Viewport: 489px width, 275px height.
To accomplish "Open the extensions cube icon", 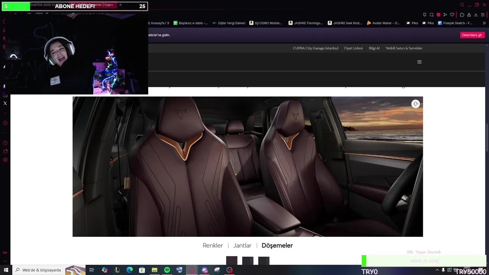I will pyautogui.click(x=462, y=15).
